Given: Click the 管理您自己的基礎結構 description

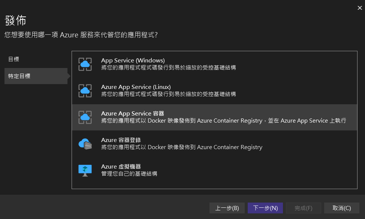Looking at the screenshot, I should point(129,174).
